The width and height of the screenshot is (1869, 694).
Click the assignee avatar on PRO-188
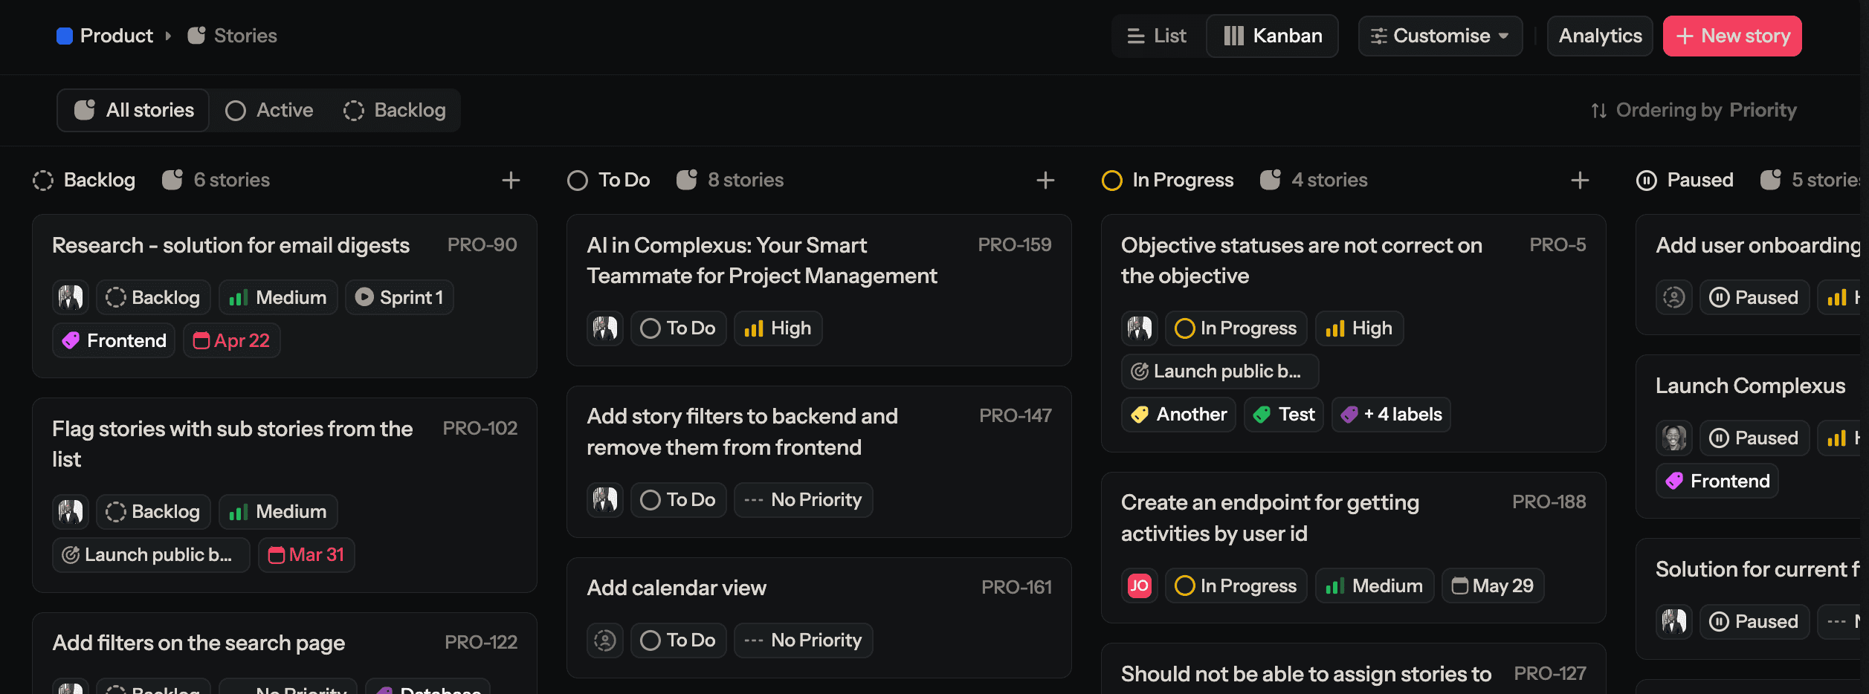pos(1139,586)
